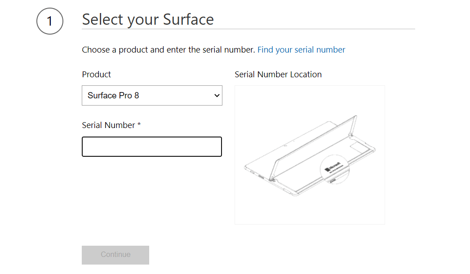This screenshot has width=470, height=274.
Task: Click the Serial Number field label
Action: 108,125
